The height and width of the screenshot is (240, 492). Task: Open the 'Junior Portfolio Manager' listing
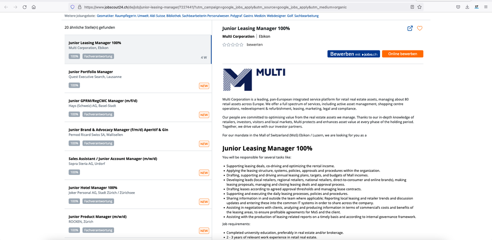[x=91, y=72]
